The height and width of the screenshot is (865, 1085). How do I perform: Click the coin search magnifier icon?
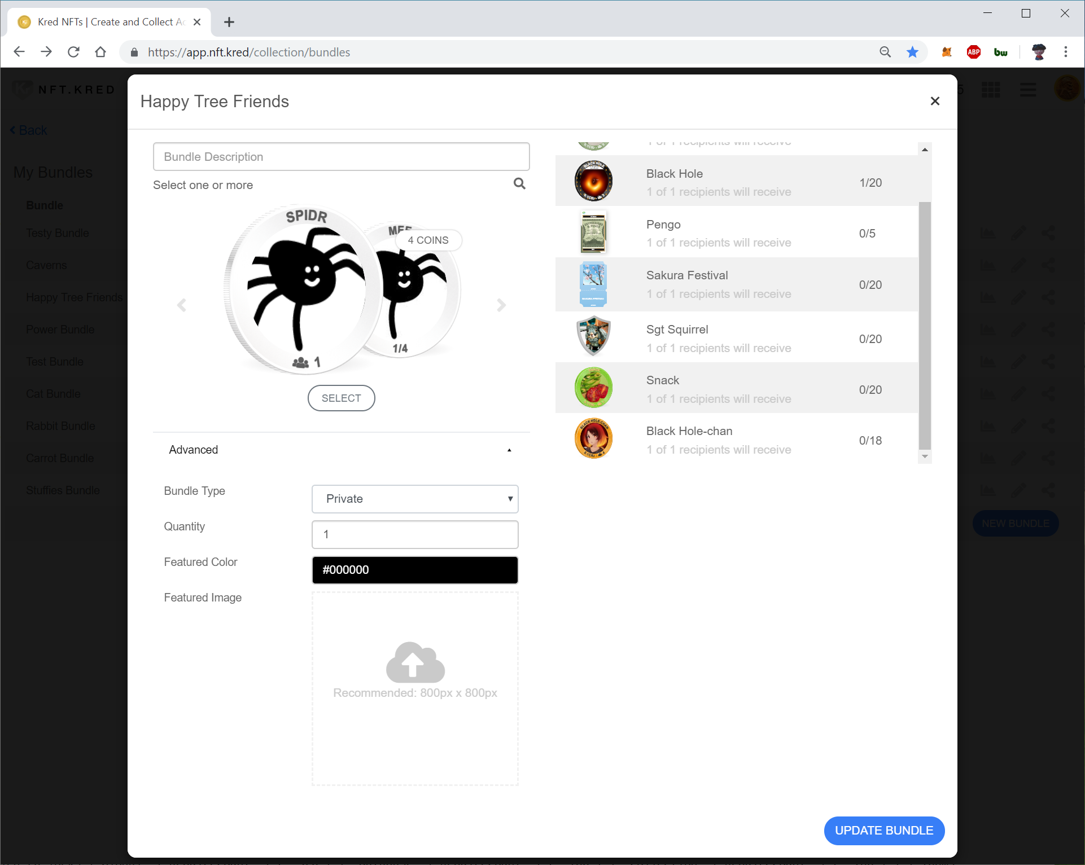[519, 184]
